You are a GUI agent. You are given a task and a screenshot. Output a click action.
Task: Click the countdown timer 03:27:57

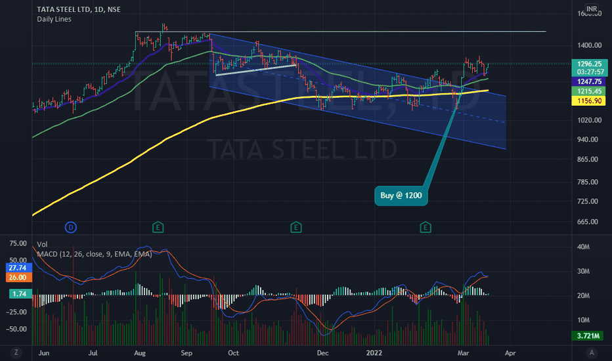click(x=590, y=72)
